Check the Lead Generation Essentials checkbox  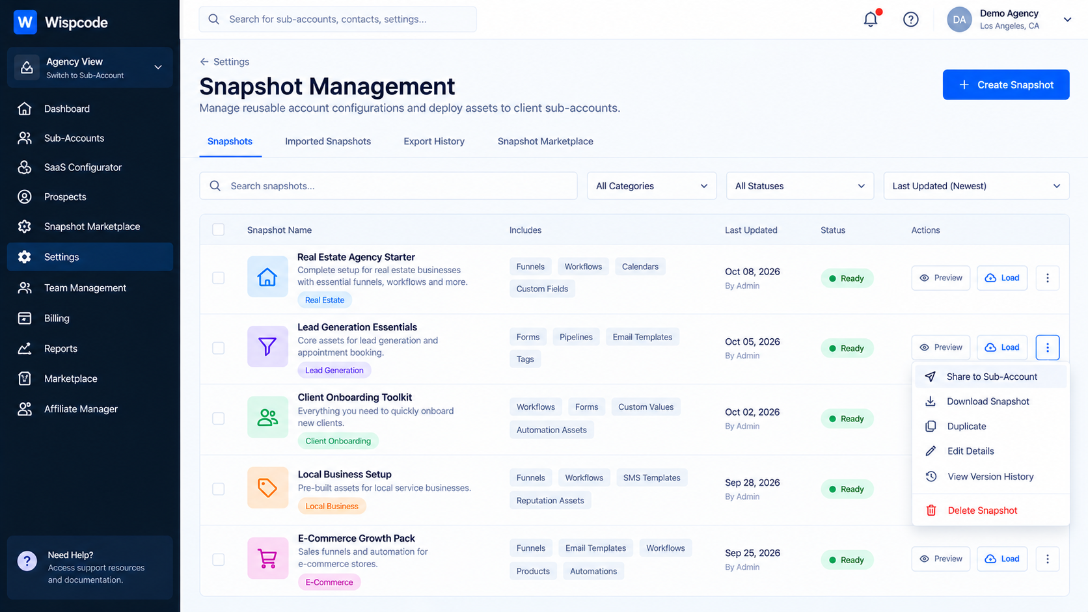[x=219, y=348]
